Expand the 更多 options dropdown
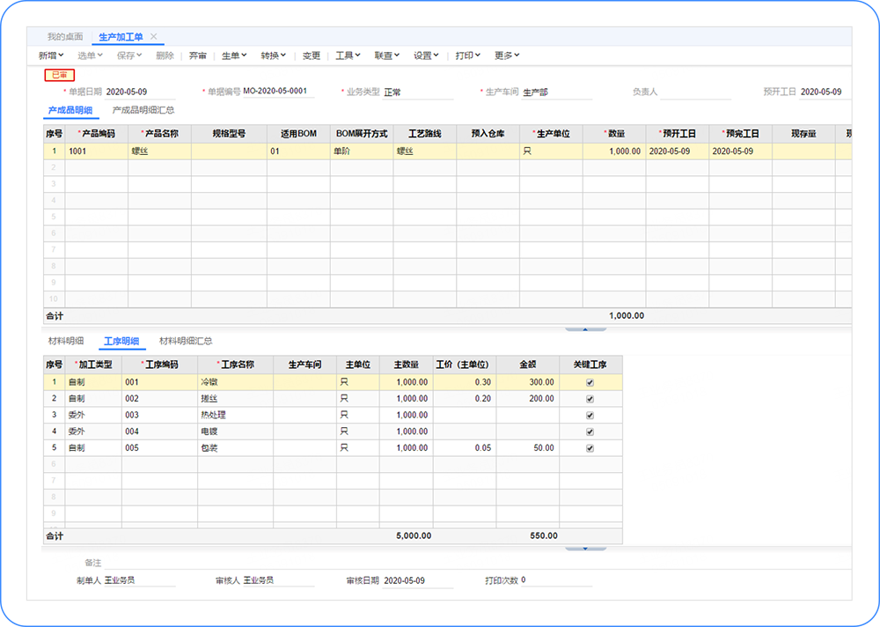This screenshot has height=627, width=880. (507, 55)
